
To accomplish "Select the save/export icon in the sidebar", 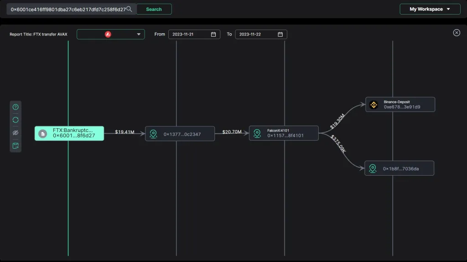I will point(15,146).
